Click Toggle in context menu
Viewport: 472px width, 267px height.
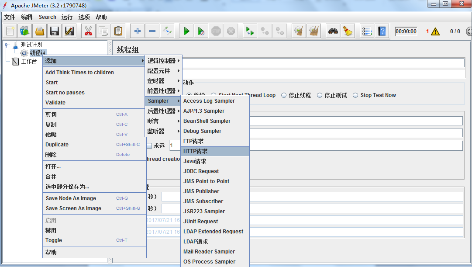pos(94,240)
